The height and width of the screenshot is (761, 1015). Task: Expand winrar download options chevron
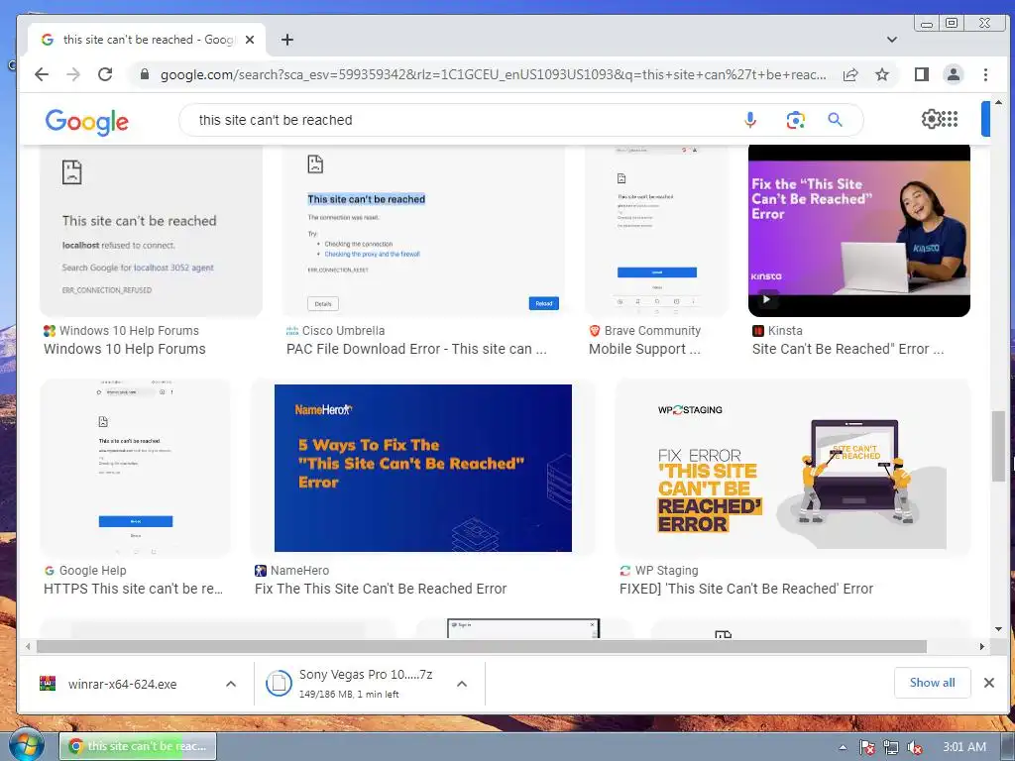point(231,684)
